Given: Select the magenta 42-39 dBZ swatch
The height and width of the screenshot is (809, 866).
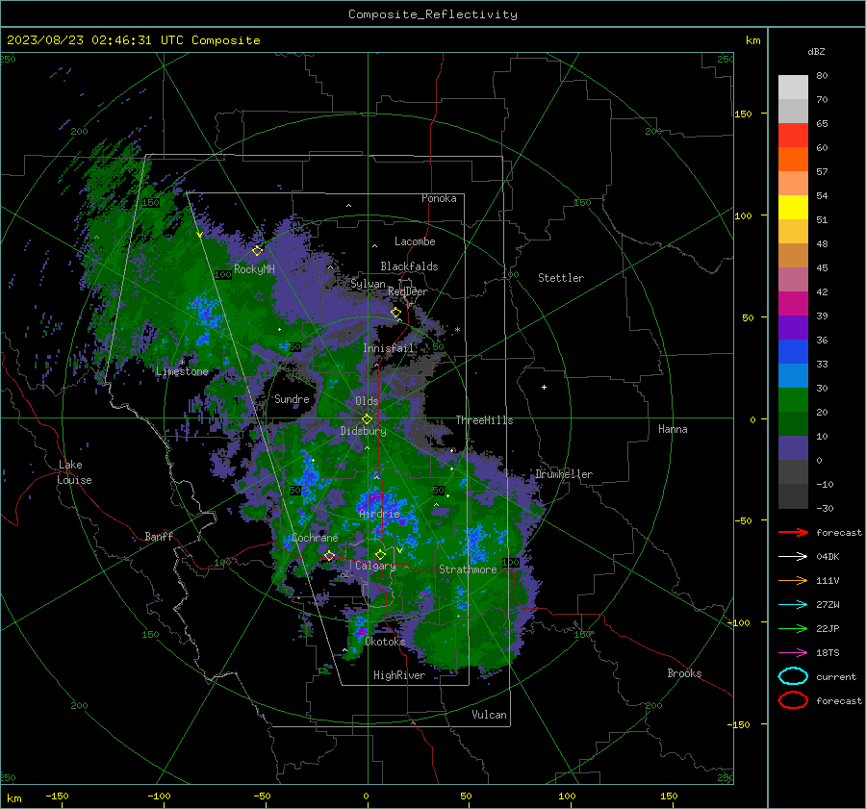Looking at the screenshot, I should 793,303.
